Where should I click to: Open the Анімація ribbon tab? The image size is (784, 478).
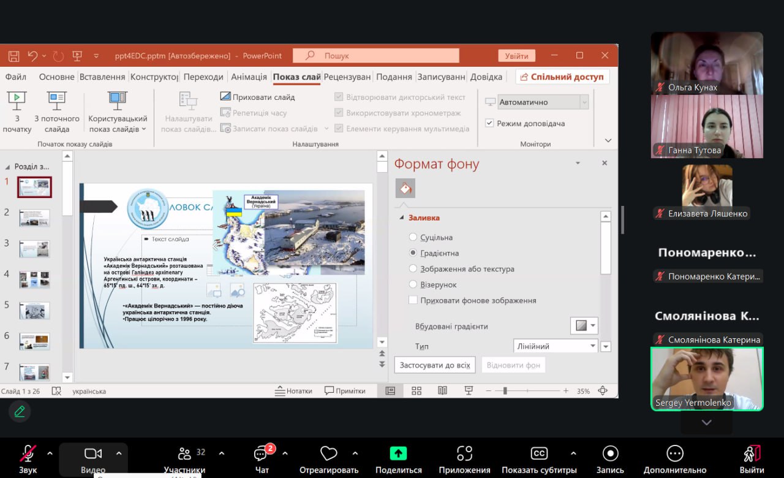point(249,77)
